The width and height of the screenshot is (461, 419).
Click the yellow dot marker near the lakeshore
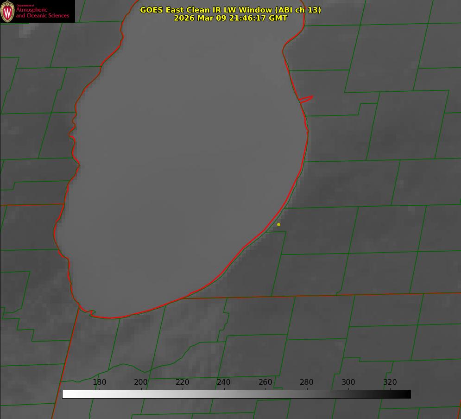click(278, 225)
